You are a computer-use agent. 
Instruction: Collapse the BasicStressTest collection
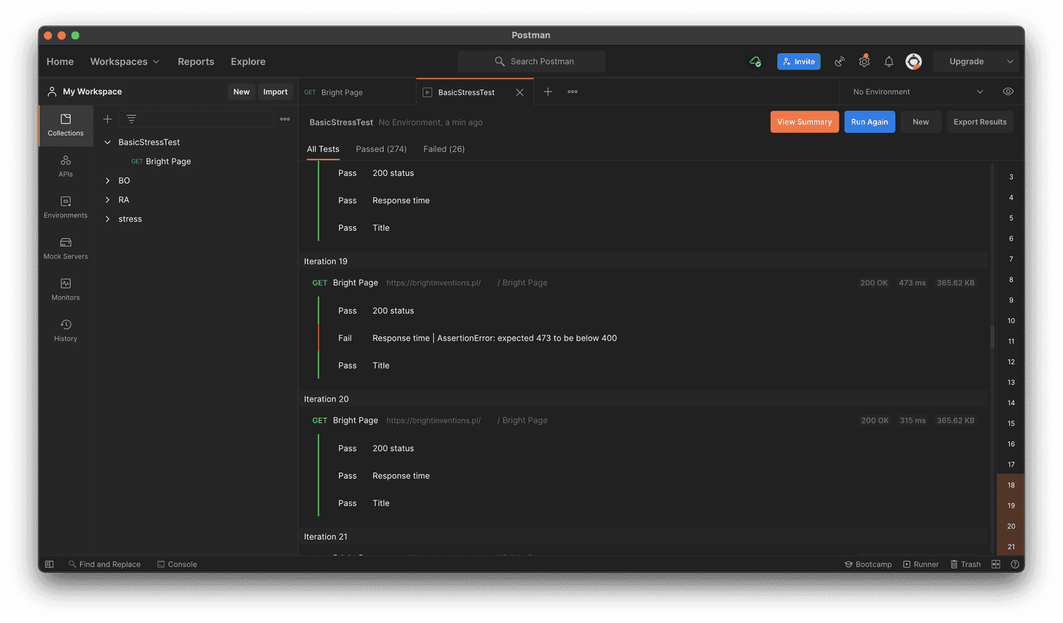[108, 142]
